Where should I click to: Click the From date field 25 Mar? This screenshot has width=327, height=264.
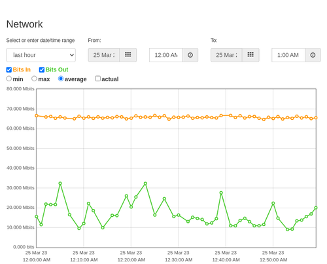click(104, 55)
